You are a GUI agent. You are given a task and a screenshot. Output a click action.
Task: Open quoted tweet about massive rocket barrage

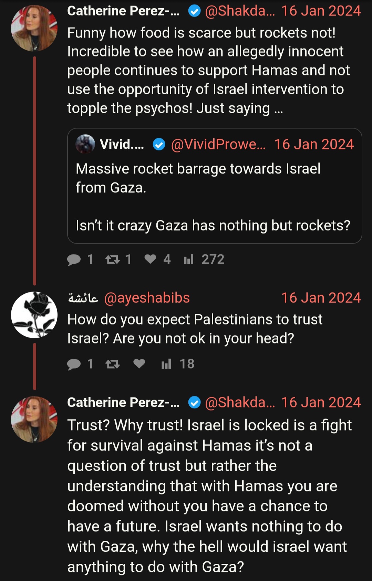point(215,186)
